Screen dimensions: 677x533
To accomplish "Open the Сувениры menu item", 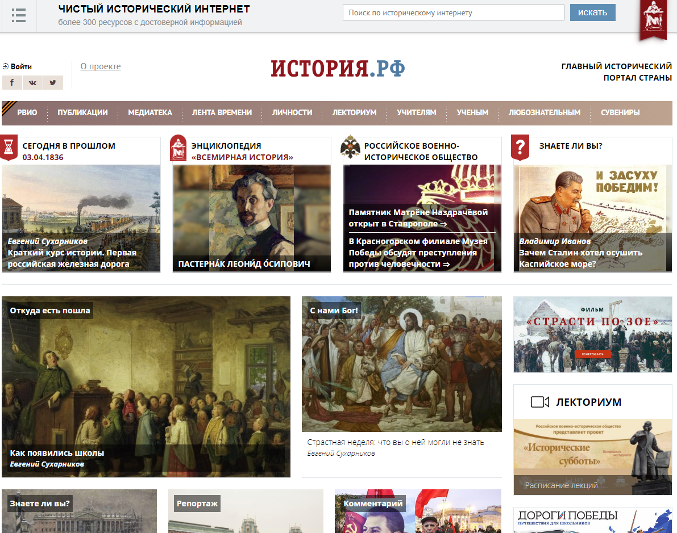I will tap(620, 112).
